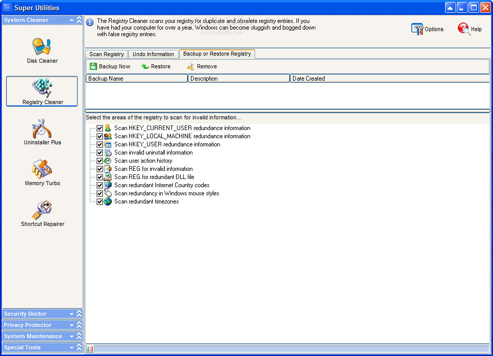Switch to the Scan Registry tab
This screenshot has width=493, height=356.
point(107,54)
